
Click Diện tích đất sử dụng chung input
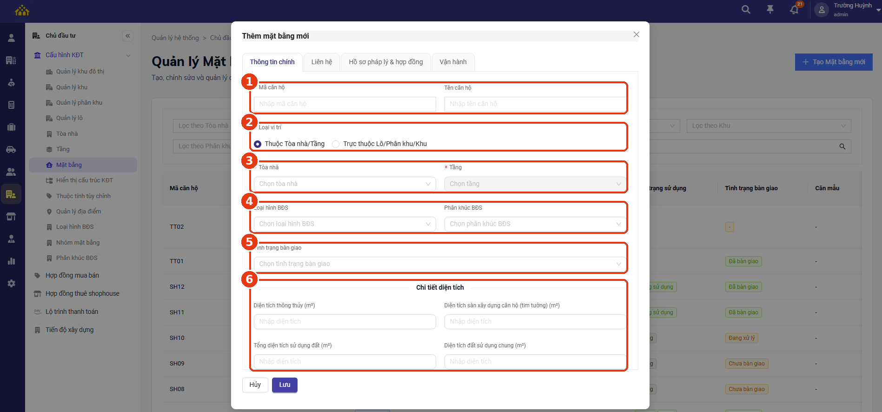tap(535, 361)
